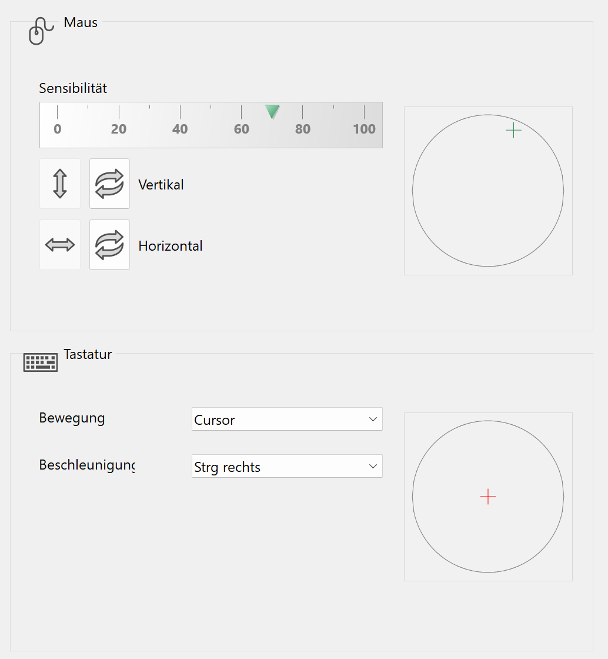
Task: Open the Beschleunigung dropdown showing Strg rechts
Action: click(286, 465)
